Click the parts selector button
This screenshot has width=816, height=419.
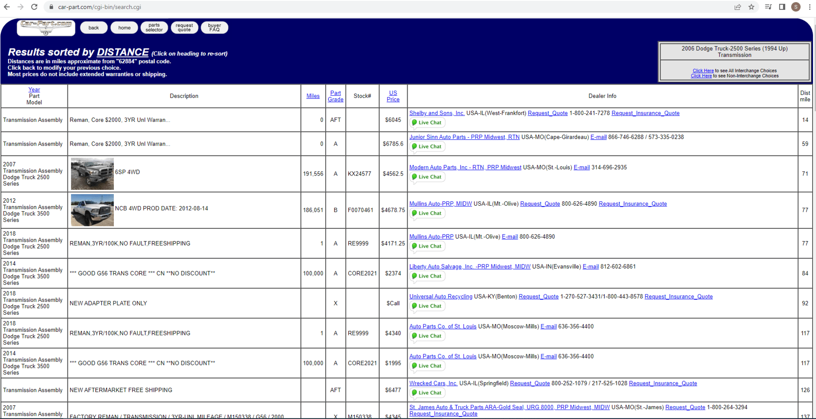point(154,27)
